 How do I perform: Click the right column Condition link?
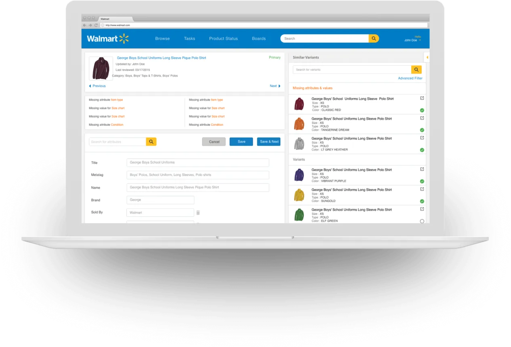click(217, 125)
